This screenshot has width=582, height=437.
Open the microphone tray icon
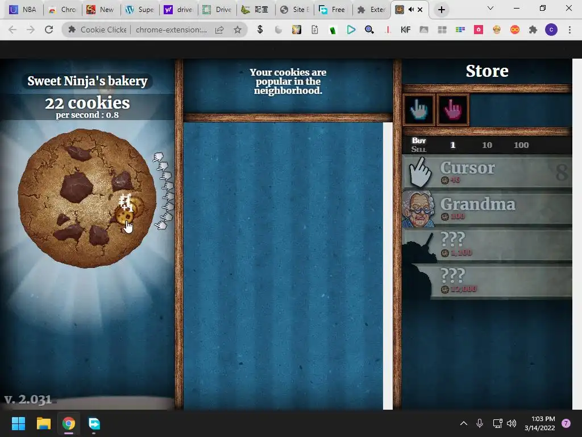pos(480,423)
